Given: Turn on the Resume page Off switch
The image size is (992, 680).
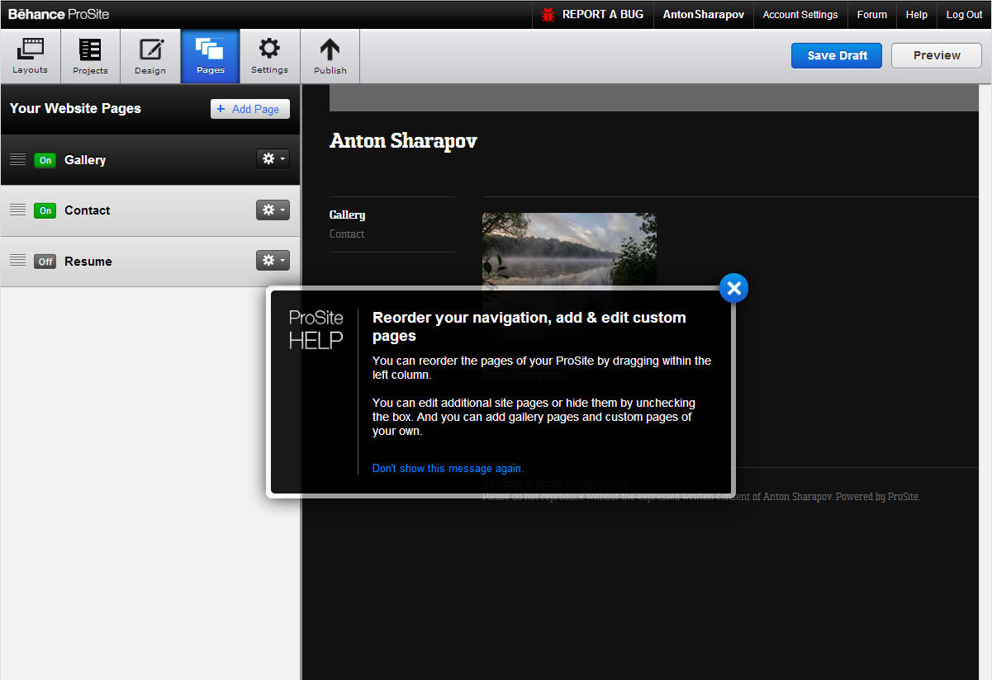Looking at the screenshot, I should 45,262.
